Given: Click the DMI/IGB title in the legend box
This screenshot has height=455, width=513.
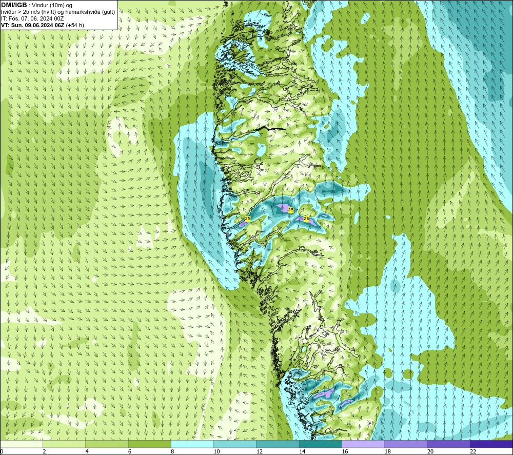Looking at the screenshot, I should coord(14,5).
